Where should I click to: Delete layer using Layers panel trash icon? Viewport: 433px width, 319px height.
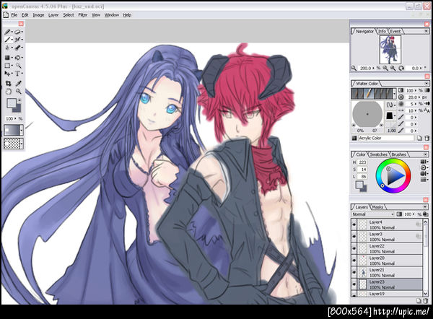[x=425, y=300]
